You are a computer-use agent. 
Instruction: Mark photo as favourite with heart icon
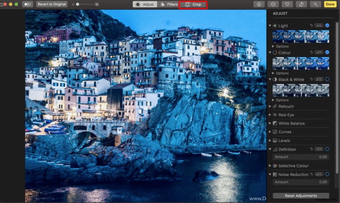coord(287,4)
